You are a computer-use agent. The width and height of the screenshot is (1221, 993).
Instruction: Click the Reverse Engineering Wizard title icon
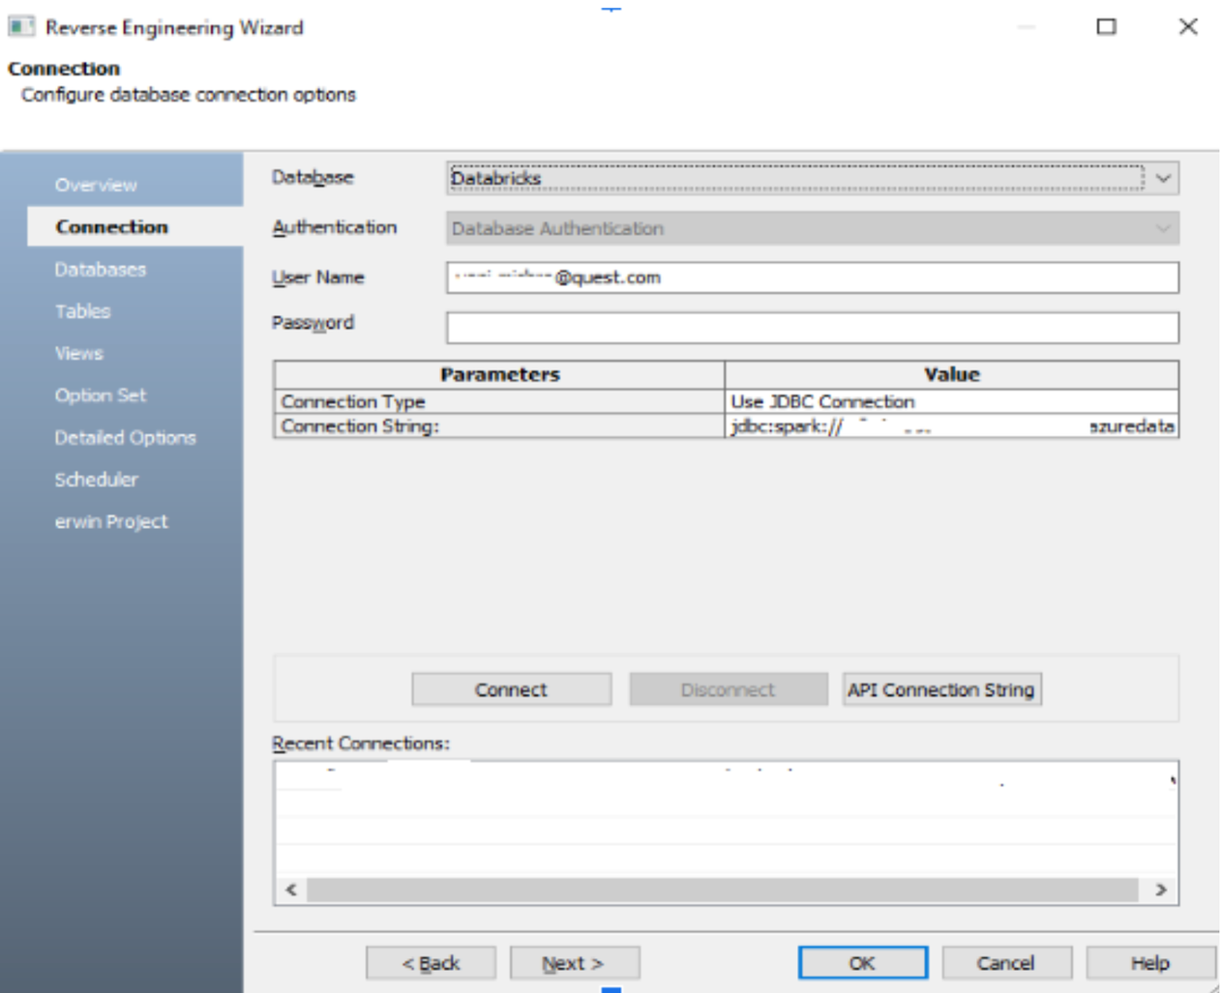coord(21,27)
